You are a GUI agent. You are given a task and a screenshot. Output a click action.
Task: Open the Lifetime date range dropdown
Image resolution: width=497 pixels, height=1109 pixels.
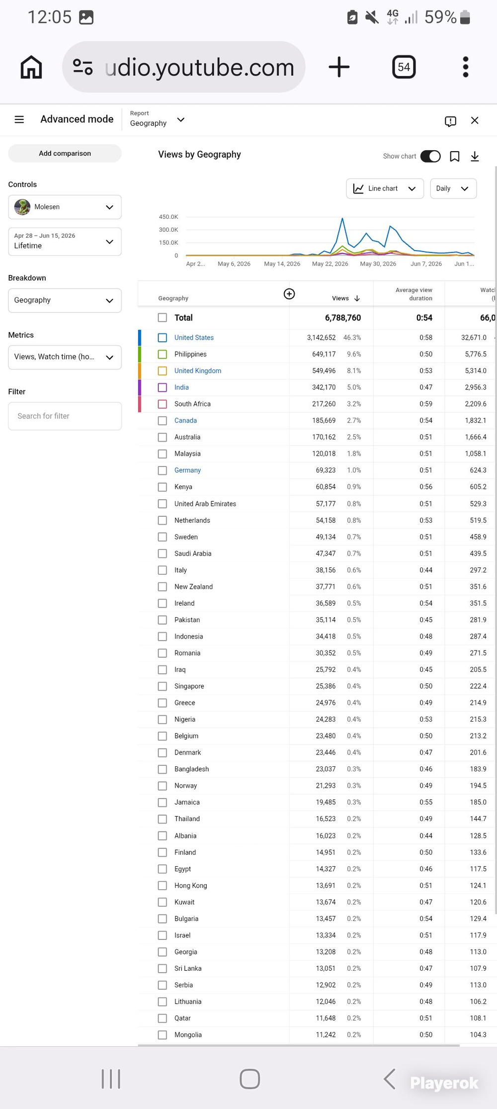click(65, 242)
